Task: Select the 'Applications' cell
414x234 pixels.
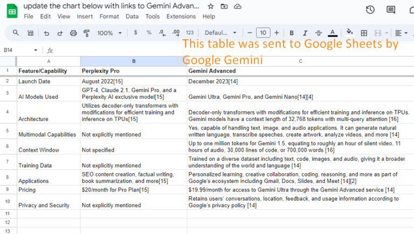Action: (49, 178)
